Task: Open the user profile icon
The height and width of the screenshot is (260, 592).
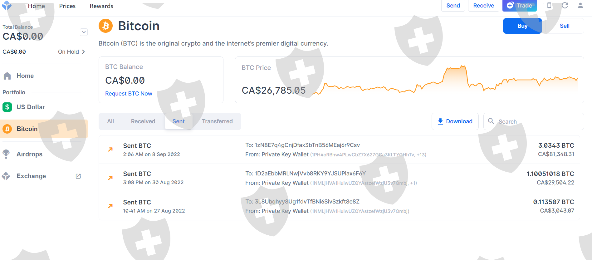Action: click(580, 5)
